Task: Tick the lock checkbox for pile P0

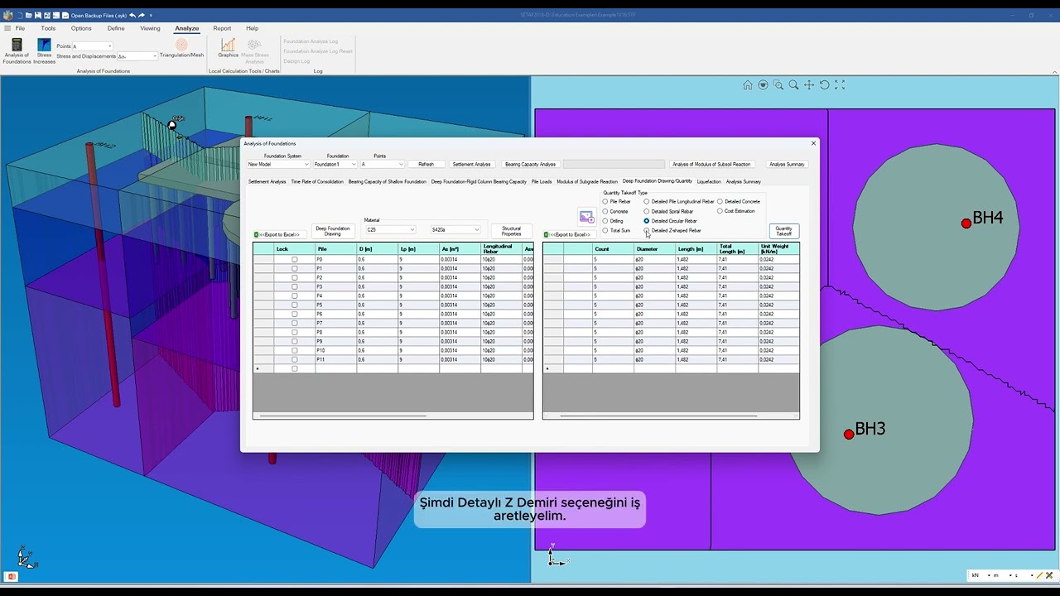Action: (294, 260)
